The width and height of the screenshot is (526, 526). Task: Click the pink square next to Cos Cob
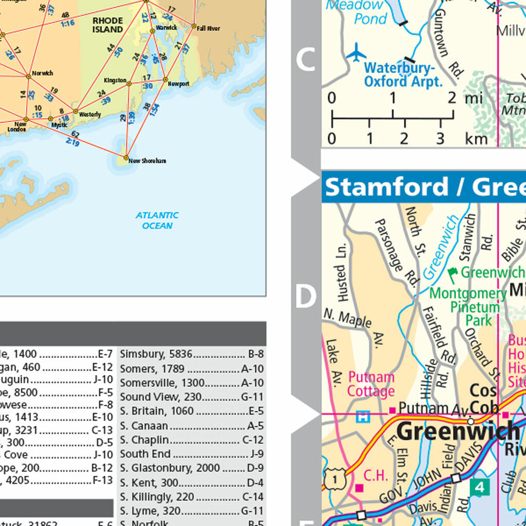(x=505, y=415)
